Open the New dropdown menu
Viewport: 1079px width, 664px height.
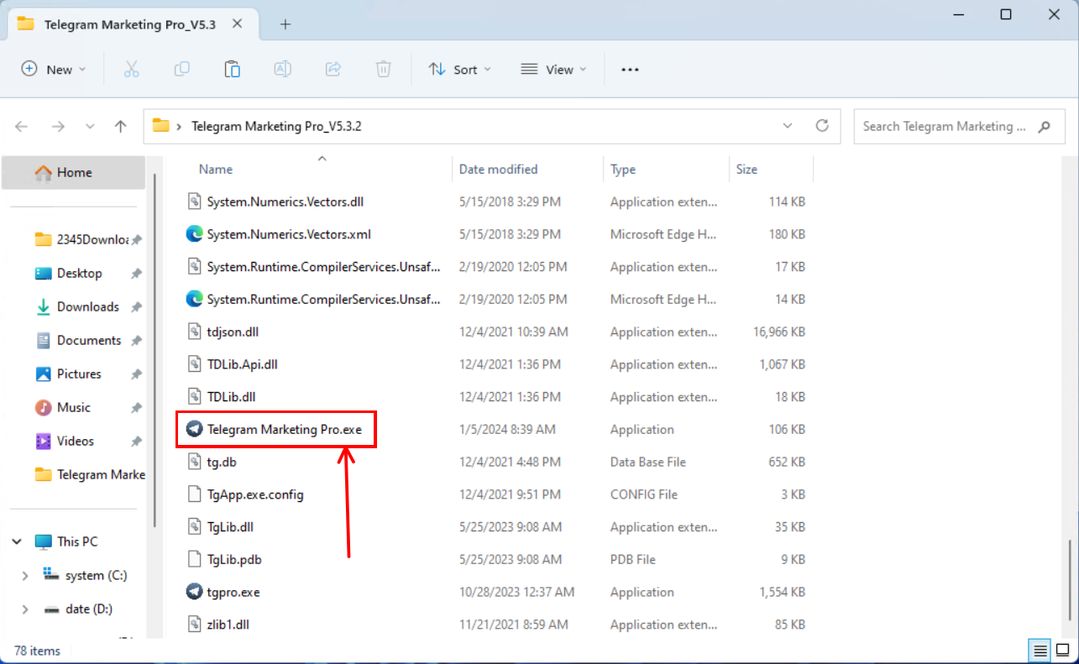[x=54, y=70]
